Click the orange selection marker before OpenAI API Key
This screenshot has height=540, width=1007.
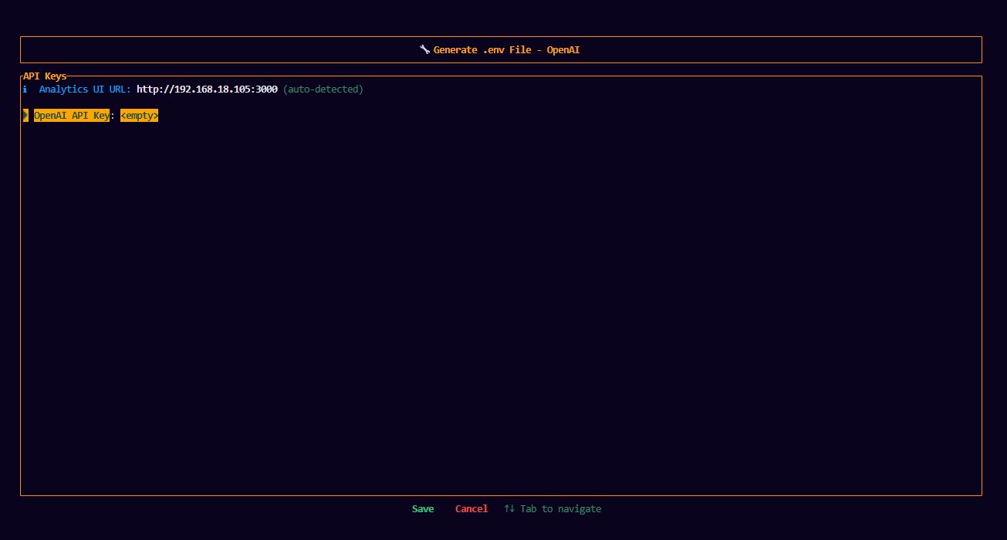pyautogui.click(x=25, y=116)
